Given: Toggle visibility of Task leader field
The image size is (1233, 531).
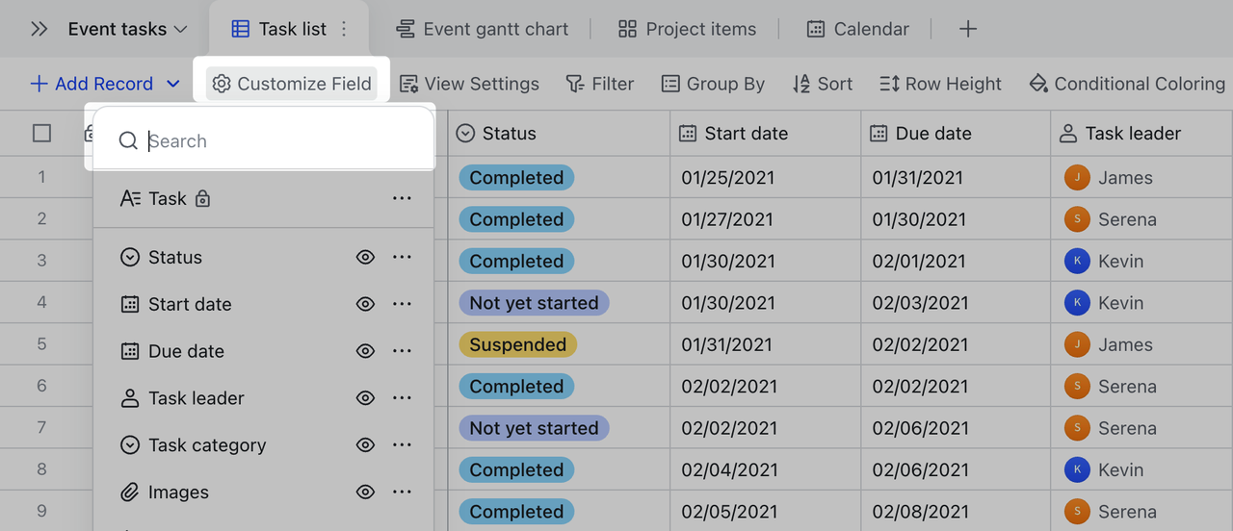Looking at the screenshot, I should 365,398.
